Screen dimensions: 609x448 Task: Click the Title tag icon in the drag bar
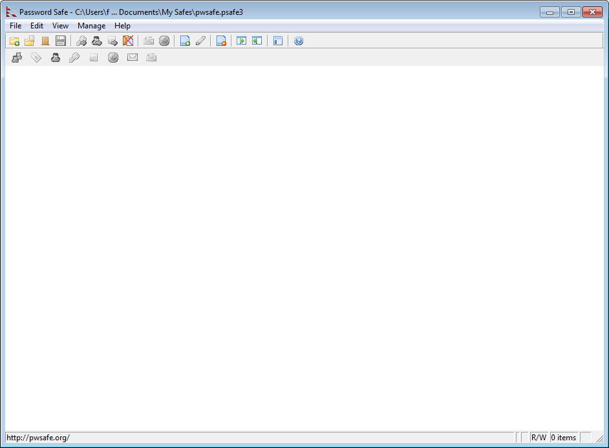tap(36, 57)
